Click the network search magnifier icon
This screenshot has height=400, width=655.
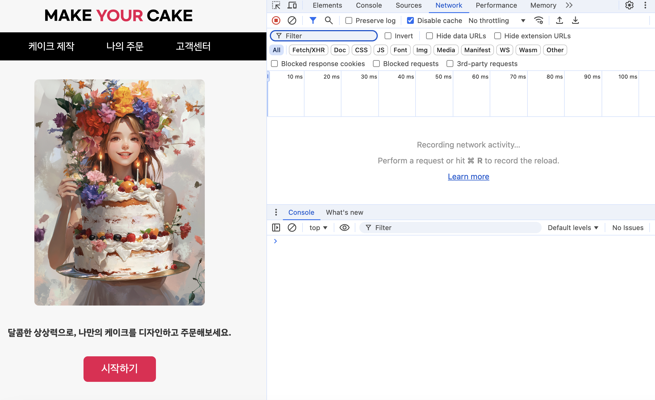point(329,20)
